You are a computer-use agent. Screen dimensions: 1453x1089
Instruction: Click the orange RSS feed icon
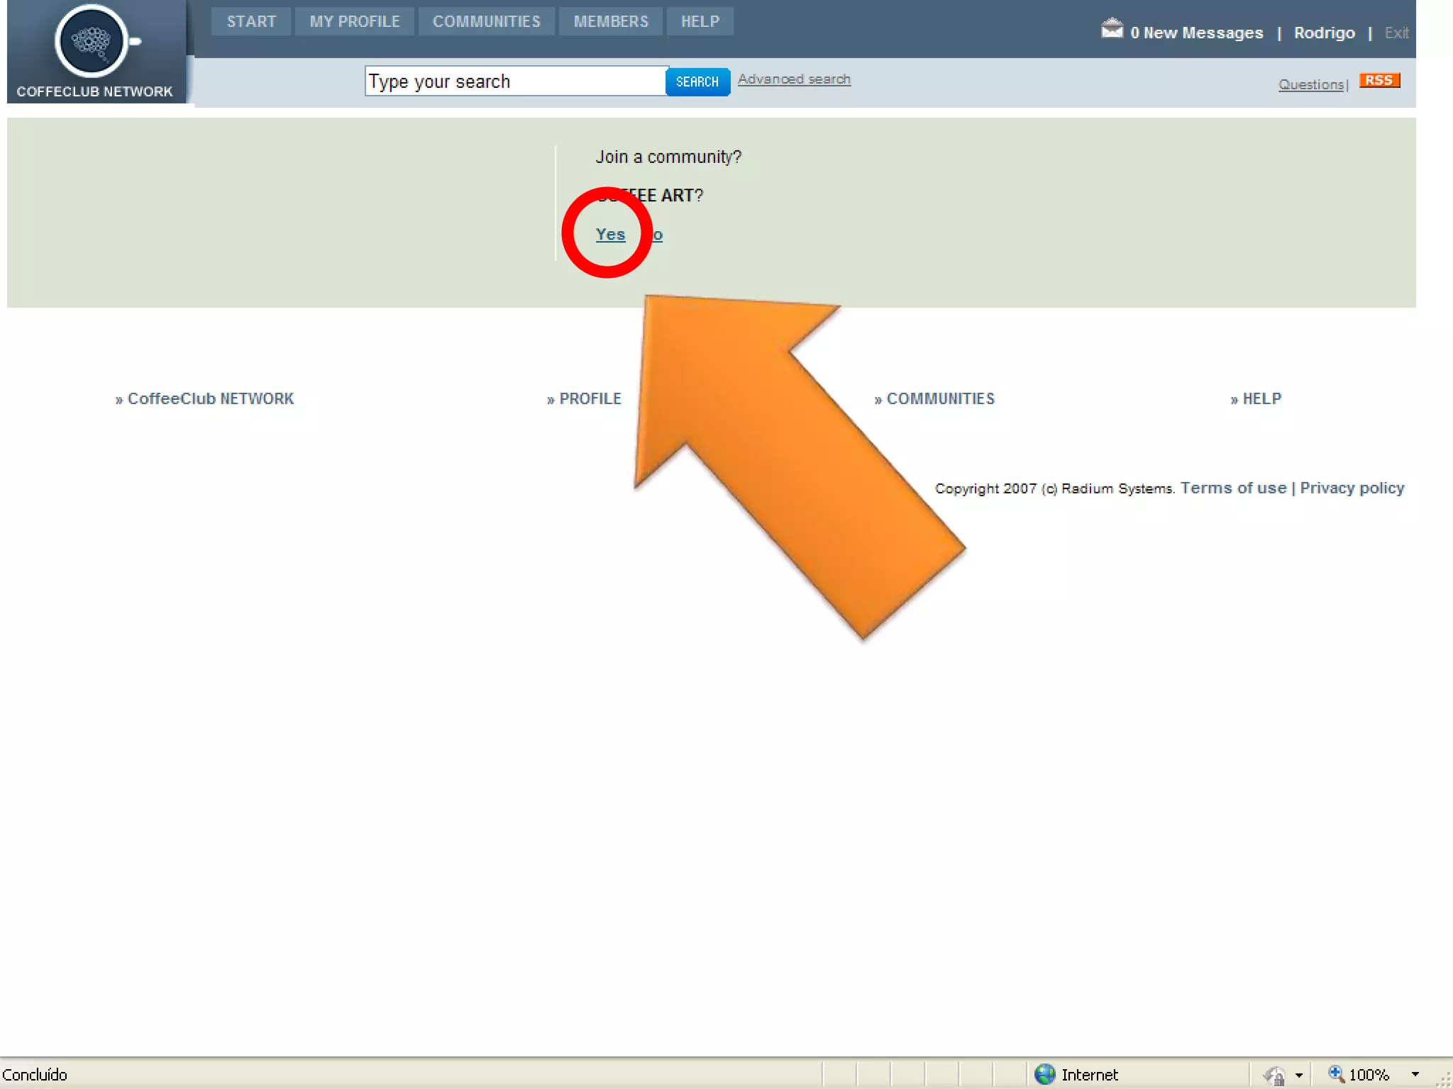(1379, 81)
